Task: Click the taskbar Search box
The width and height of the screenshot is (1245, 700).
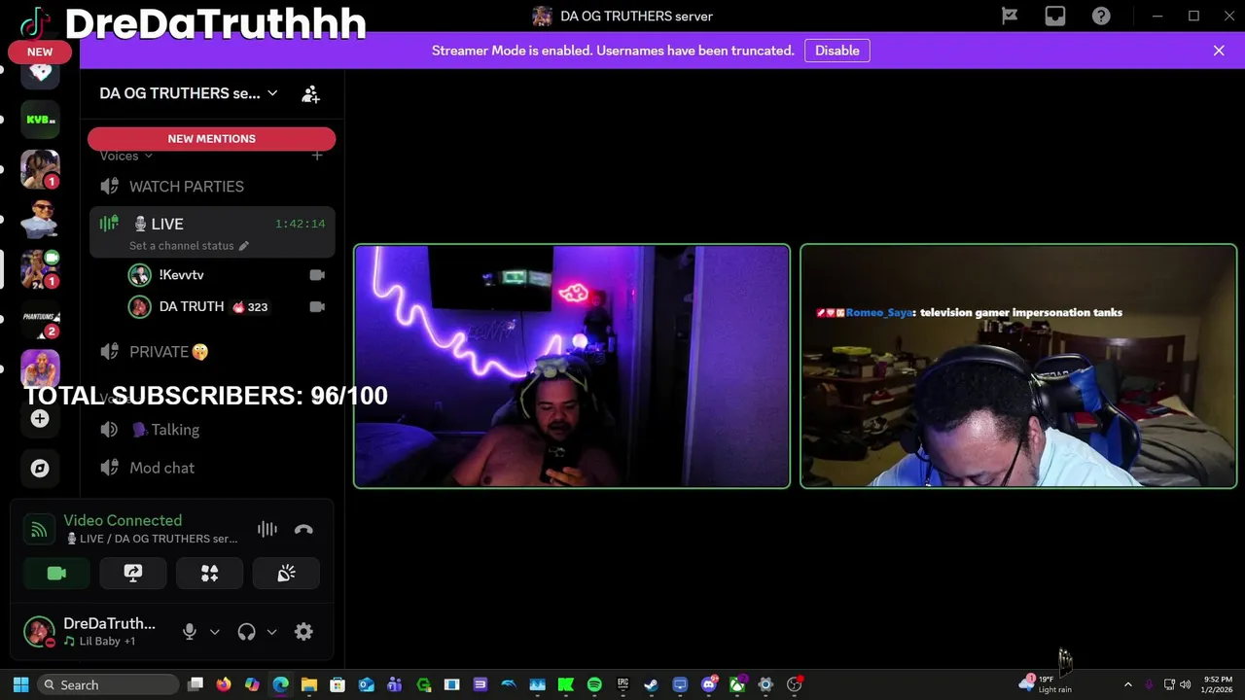Action: (x=108, y=684)
